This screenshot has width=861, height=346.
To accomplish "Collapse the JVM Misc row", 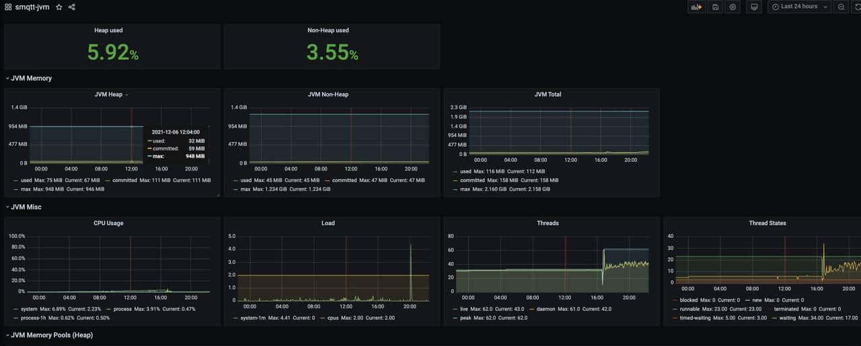I will click(26, 207).
